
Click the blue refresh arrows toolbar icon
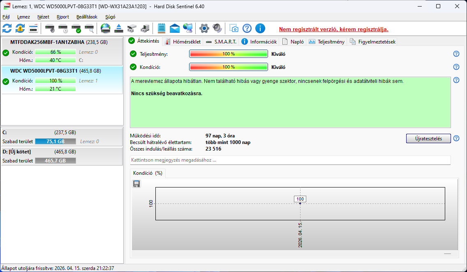coord(7,29)
